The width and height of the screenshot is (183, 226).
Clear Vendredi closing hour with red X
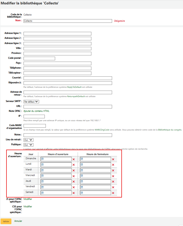[x=113, y=187]
